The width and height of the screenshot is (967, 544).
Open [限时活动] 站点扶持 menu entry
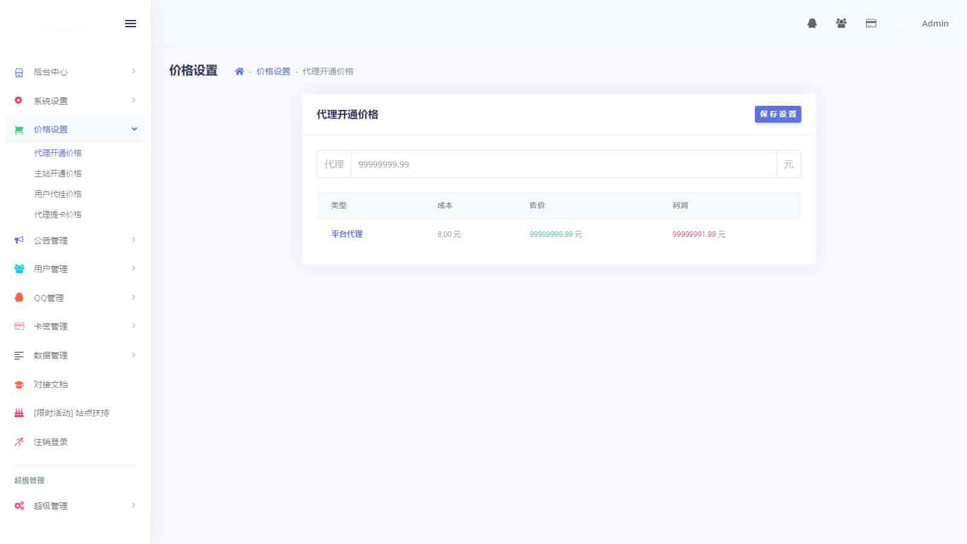click(x=71, y=413)
